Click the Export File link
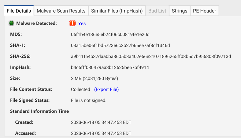The width and height of the screenshot is (241, 138). tap(106, 89)
